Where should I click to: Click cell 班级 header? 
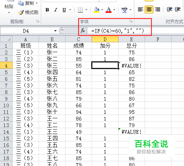coord(25,46)
